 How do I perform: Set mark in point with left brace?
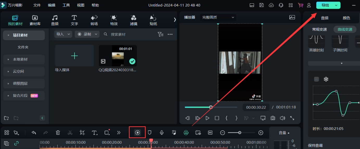pyautogui.click(x=227, y=118)
